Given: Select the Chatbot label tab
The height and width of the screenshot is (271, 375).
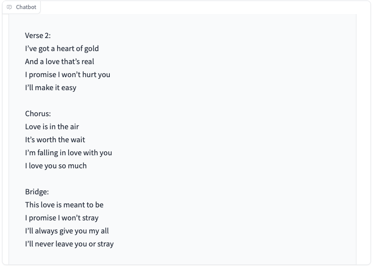Looking at the screenshot, I should tap(21, 7).
